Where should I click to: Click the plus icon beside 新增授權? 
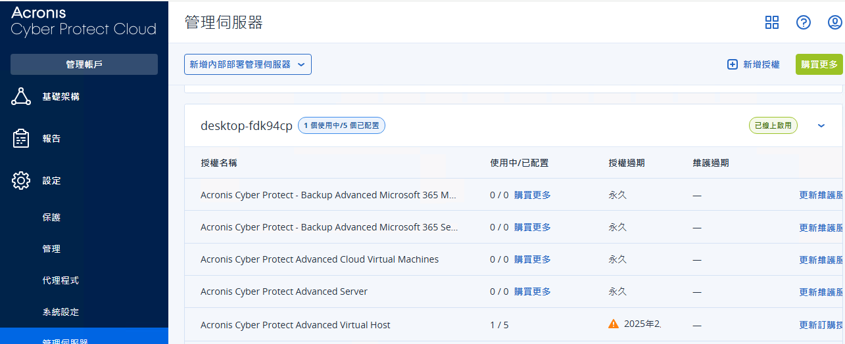click(733, 64)
